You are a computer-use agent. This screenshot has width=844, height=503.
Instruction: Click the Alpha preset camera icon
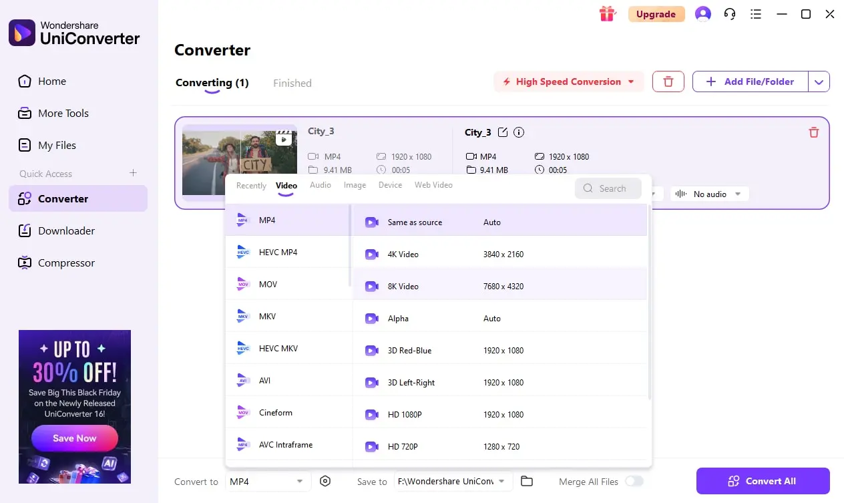(372, 319)
